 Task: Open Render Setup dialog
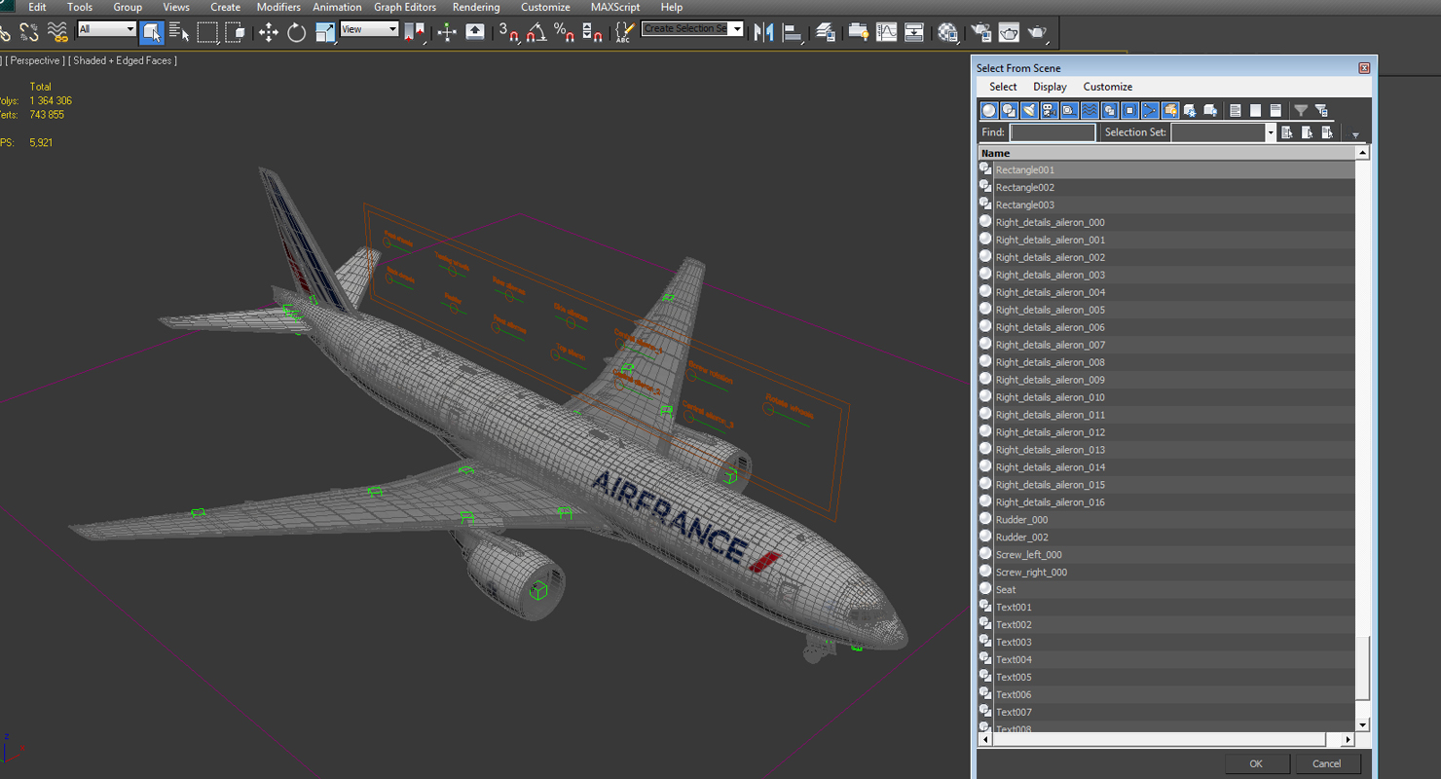[x=980, y=32]
